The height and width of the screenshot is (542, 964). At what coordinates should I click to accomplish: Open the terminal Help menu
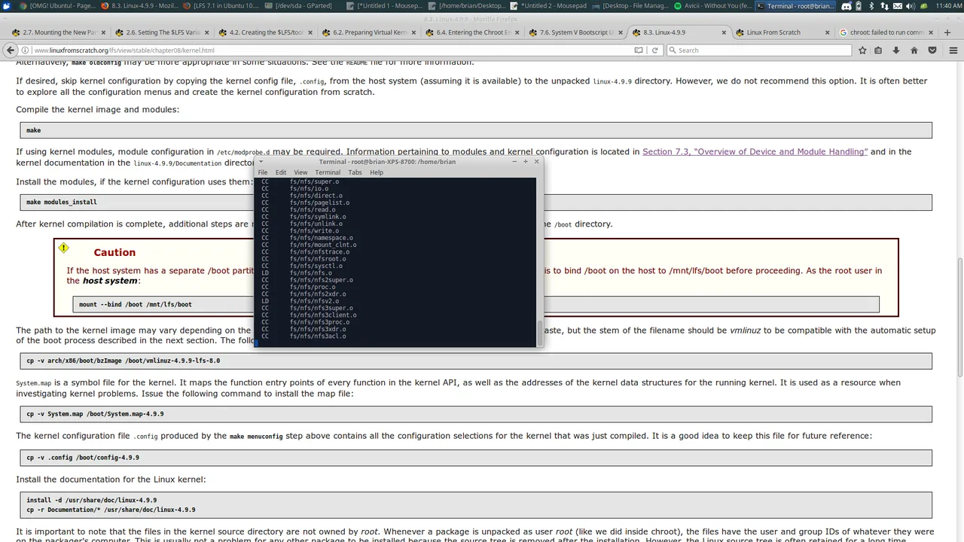tap(377, 172)
